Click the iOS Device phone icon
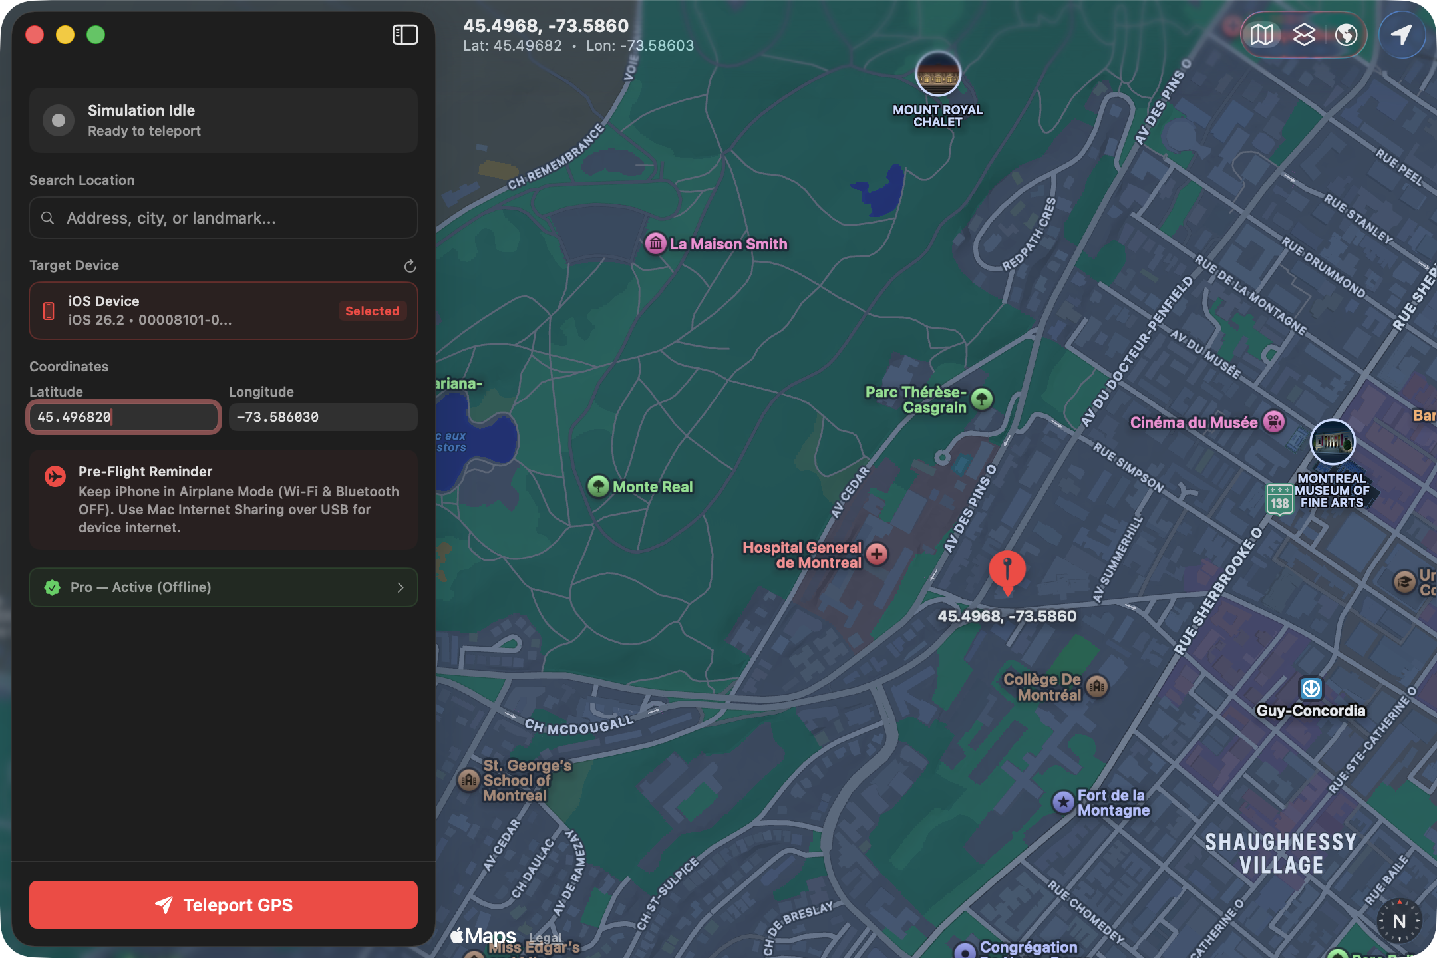1437x958 pixels. click(49, 311)
